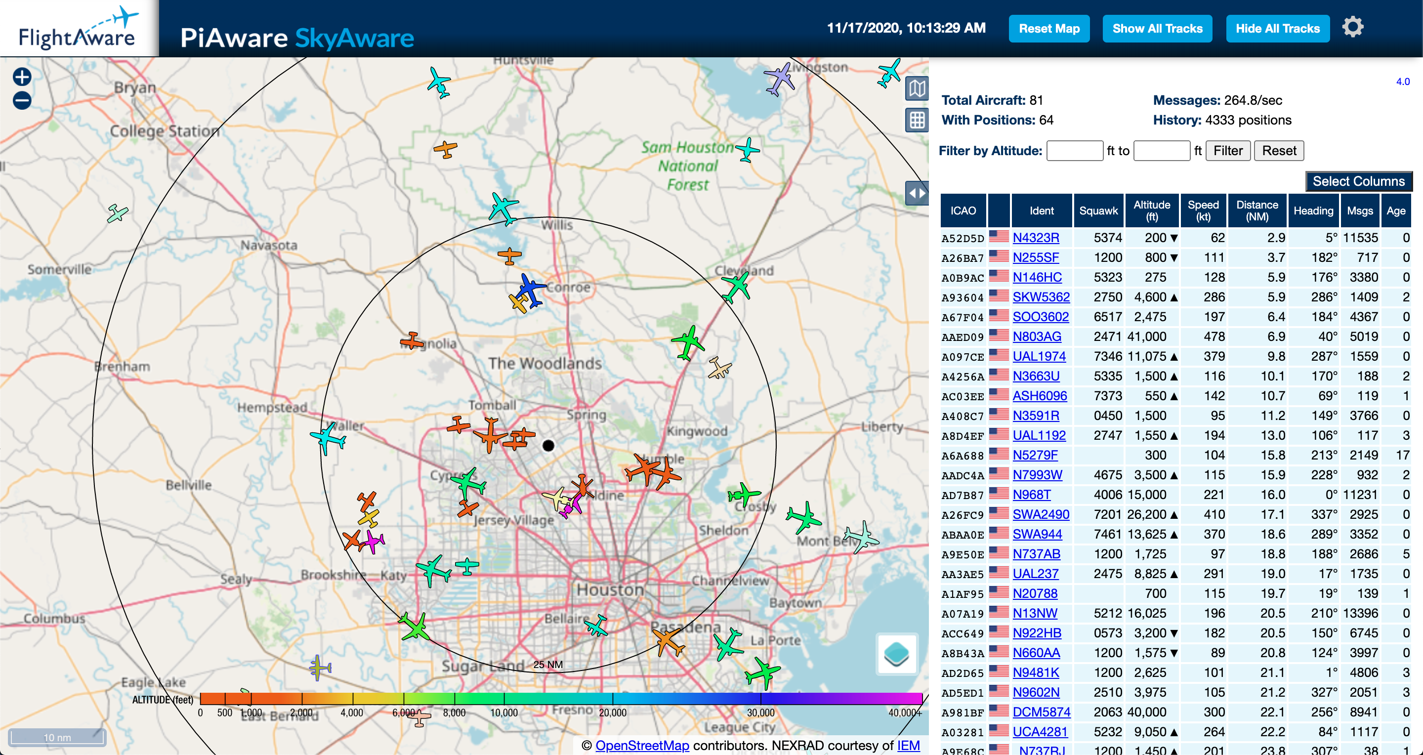Click the minimum altitude filter field
The height and width of the screenshot is (755, 1423).
tap(1074, 151)
